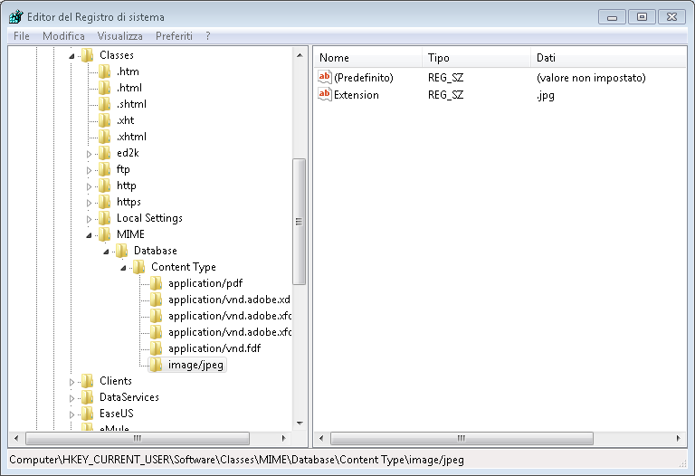Collapse the MIME key
This screenshot has height=476, width=695.
(x=89, y=235)
